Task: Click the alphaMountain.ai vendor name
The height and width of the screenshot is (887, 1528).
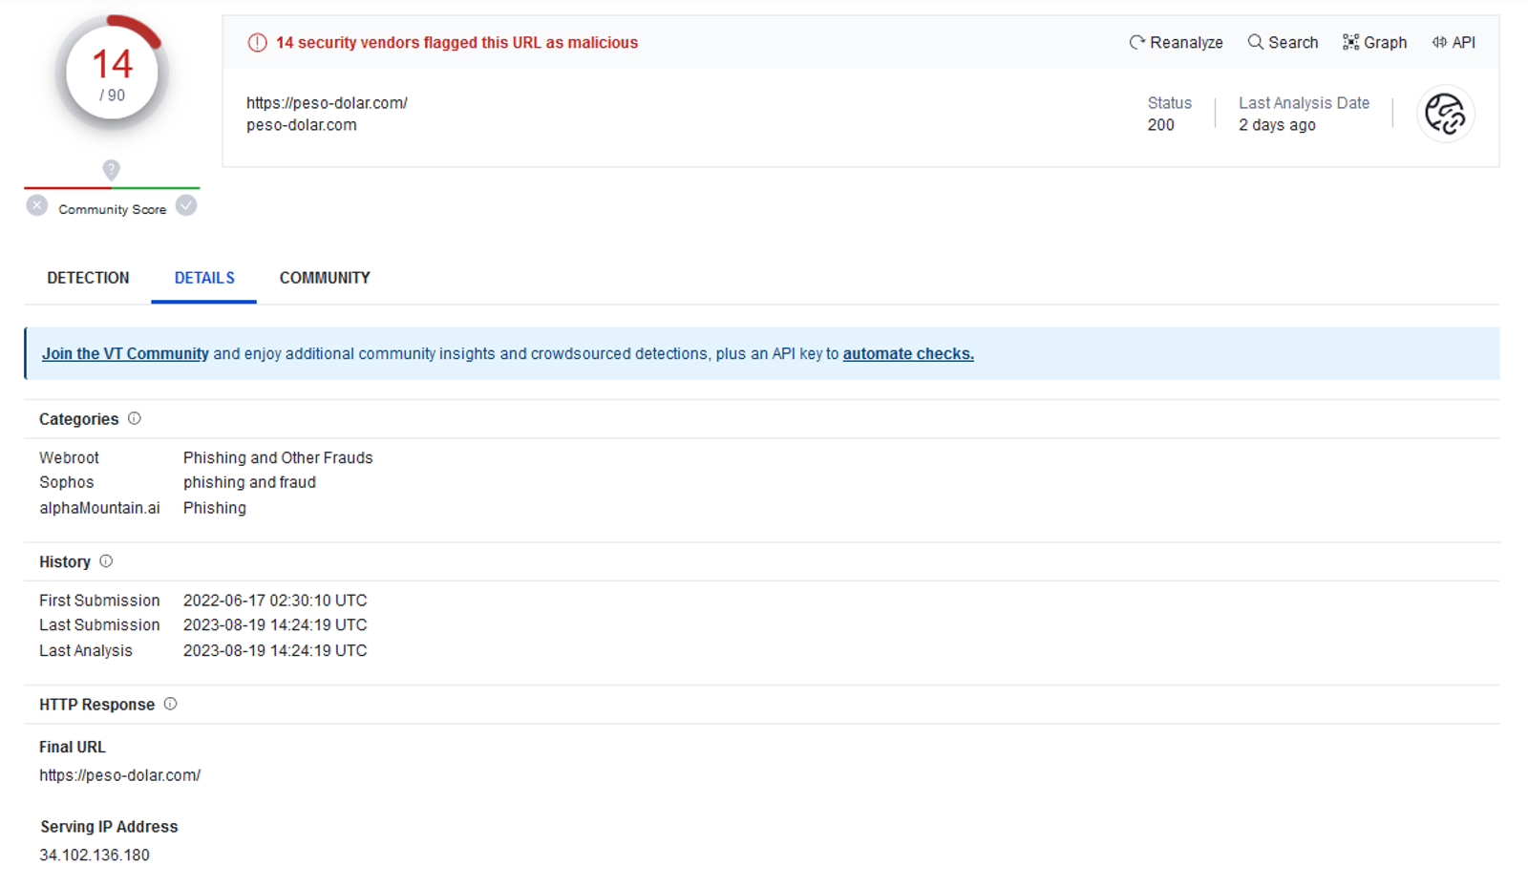Action: [x=99, y=508]
